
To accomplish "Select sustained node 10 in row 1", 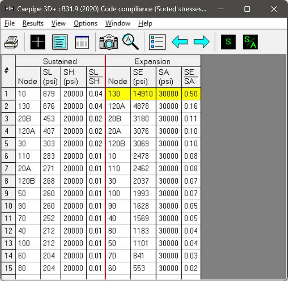I will [x=28, y=94].
